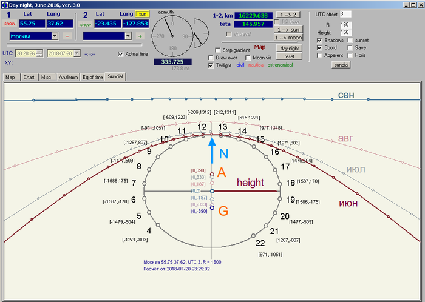Click the blue civil twilight label
425x302 pixels.
[x=240, y=65]
